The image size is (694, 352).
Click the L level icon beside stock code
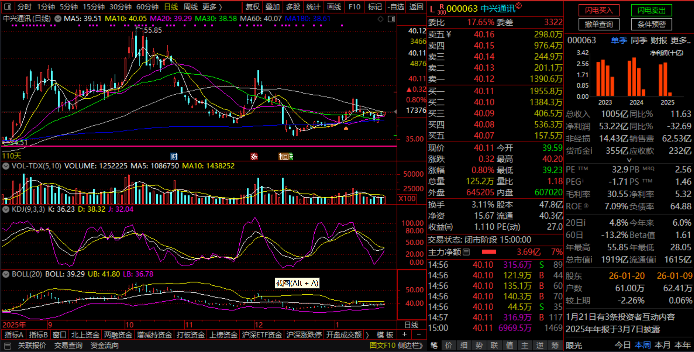click(432, 9)
